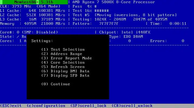Click the Memory 4095M row
This screenshot has height=108, width=194.
click(33, 24)
